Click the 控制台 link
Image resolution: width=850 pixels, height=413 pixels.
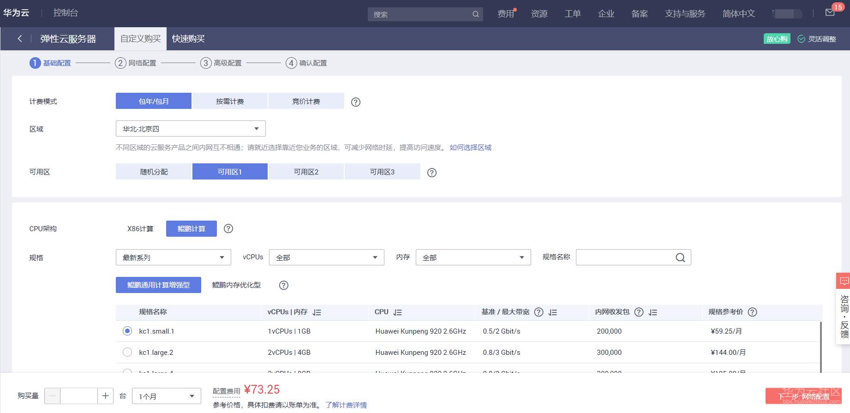66,13
